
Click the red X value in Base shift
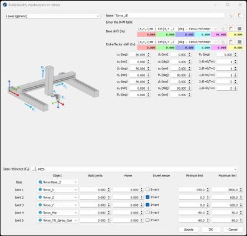coord(146,34)
